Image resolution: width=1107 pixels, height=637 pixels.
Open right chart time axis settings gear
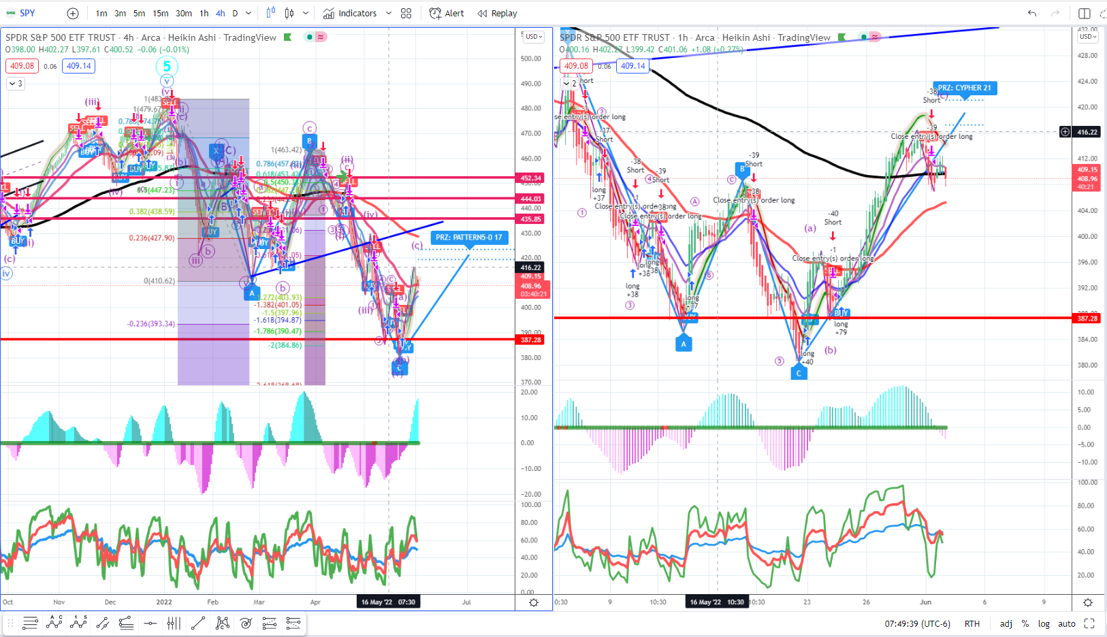(x=1088, y=602)
